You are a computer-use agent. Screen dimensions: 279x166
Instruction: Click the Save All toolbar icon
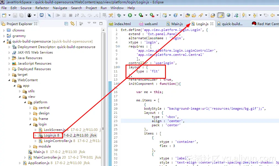click(21, 15)
